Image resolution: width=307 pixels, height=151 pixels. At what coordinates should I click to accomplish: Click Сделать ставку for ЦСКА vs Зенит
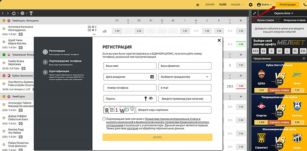[279, 90]
